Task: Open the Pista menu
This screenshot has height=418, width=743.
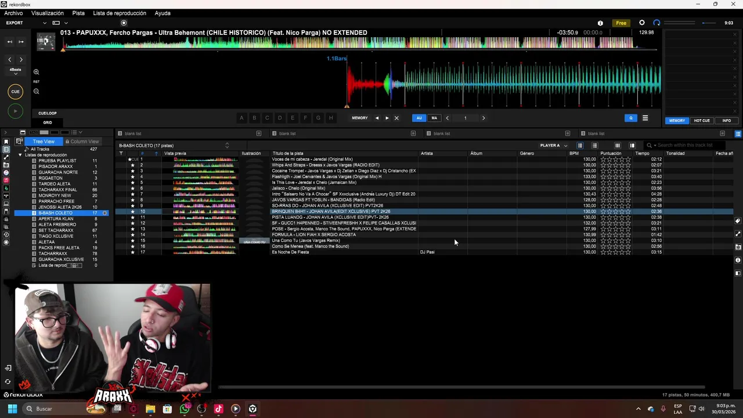Action: pos(78,13)
